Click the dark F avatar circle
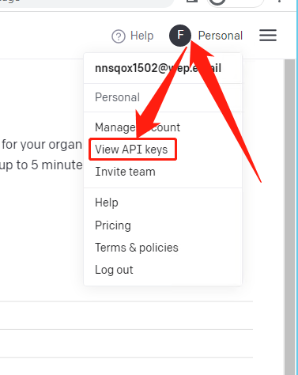The width and height of the screenshot is (298, 375). (180, 36)
